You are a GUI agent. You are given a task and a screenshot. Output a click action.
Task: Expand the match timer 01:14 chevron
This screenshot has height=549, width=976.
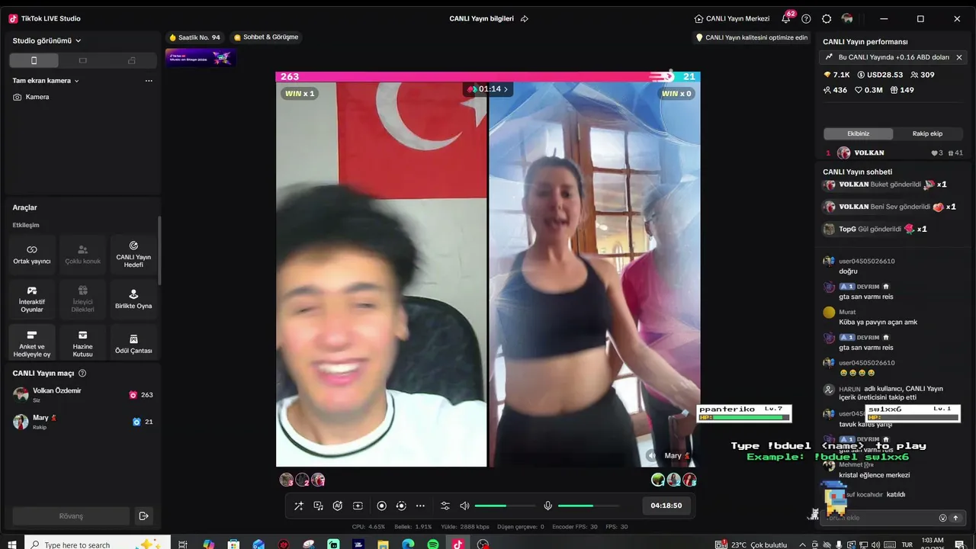coord(505,89)
